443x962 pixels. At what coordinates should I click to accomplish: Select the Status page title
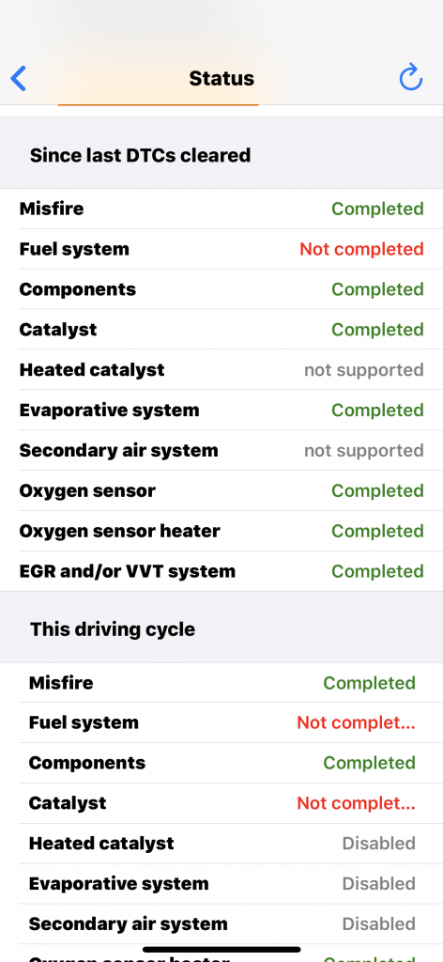click(221, 79)
